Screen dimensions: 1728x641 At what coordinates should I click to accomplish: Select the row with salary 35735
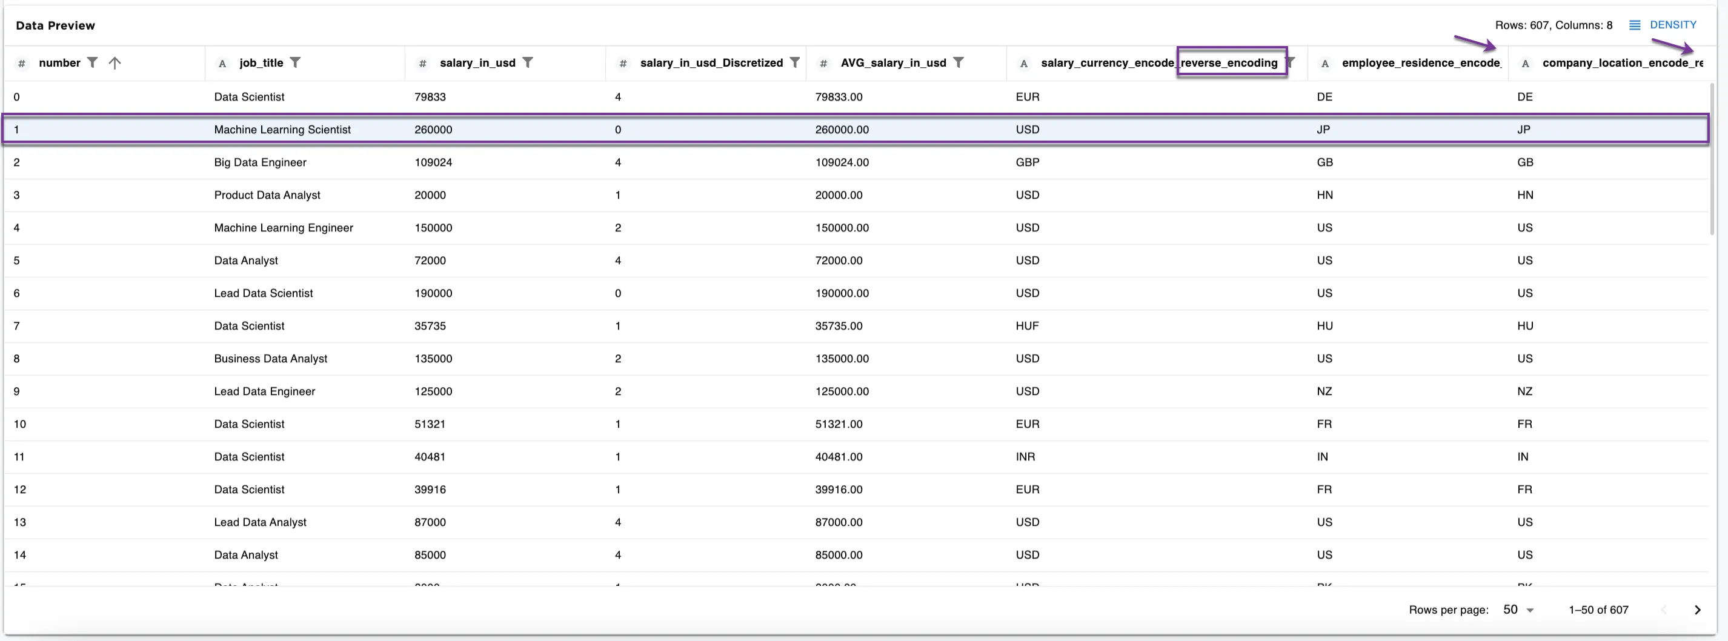(430, 326)
